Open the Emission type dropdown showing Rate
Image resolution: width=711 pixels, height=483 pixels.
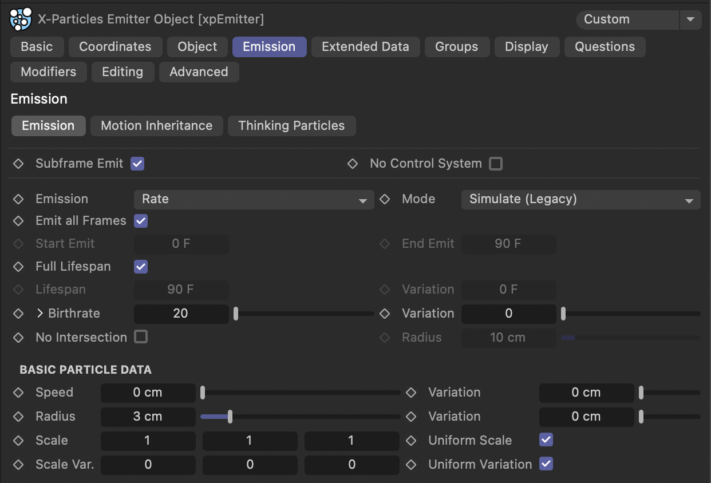(x=254, y=199)
